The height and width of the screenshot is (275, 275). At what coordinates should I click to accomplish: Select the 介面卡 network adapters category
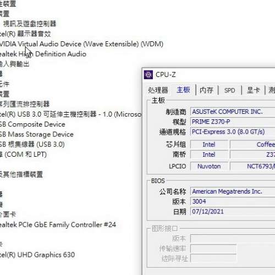click(8, 215)
